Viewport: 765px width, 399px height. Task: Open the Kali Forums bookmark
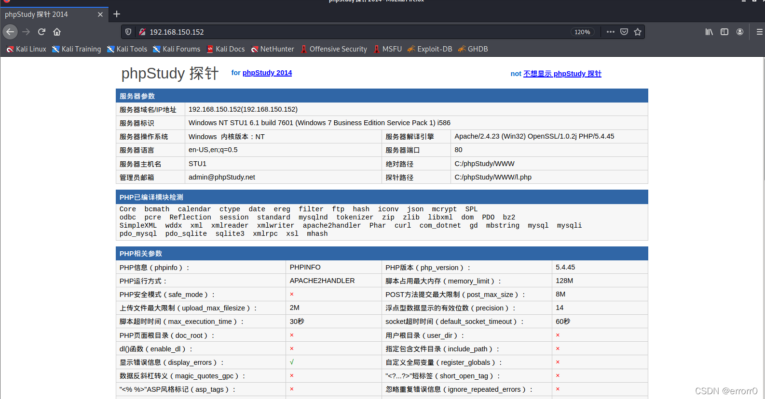177,49
